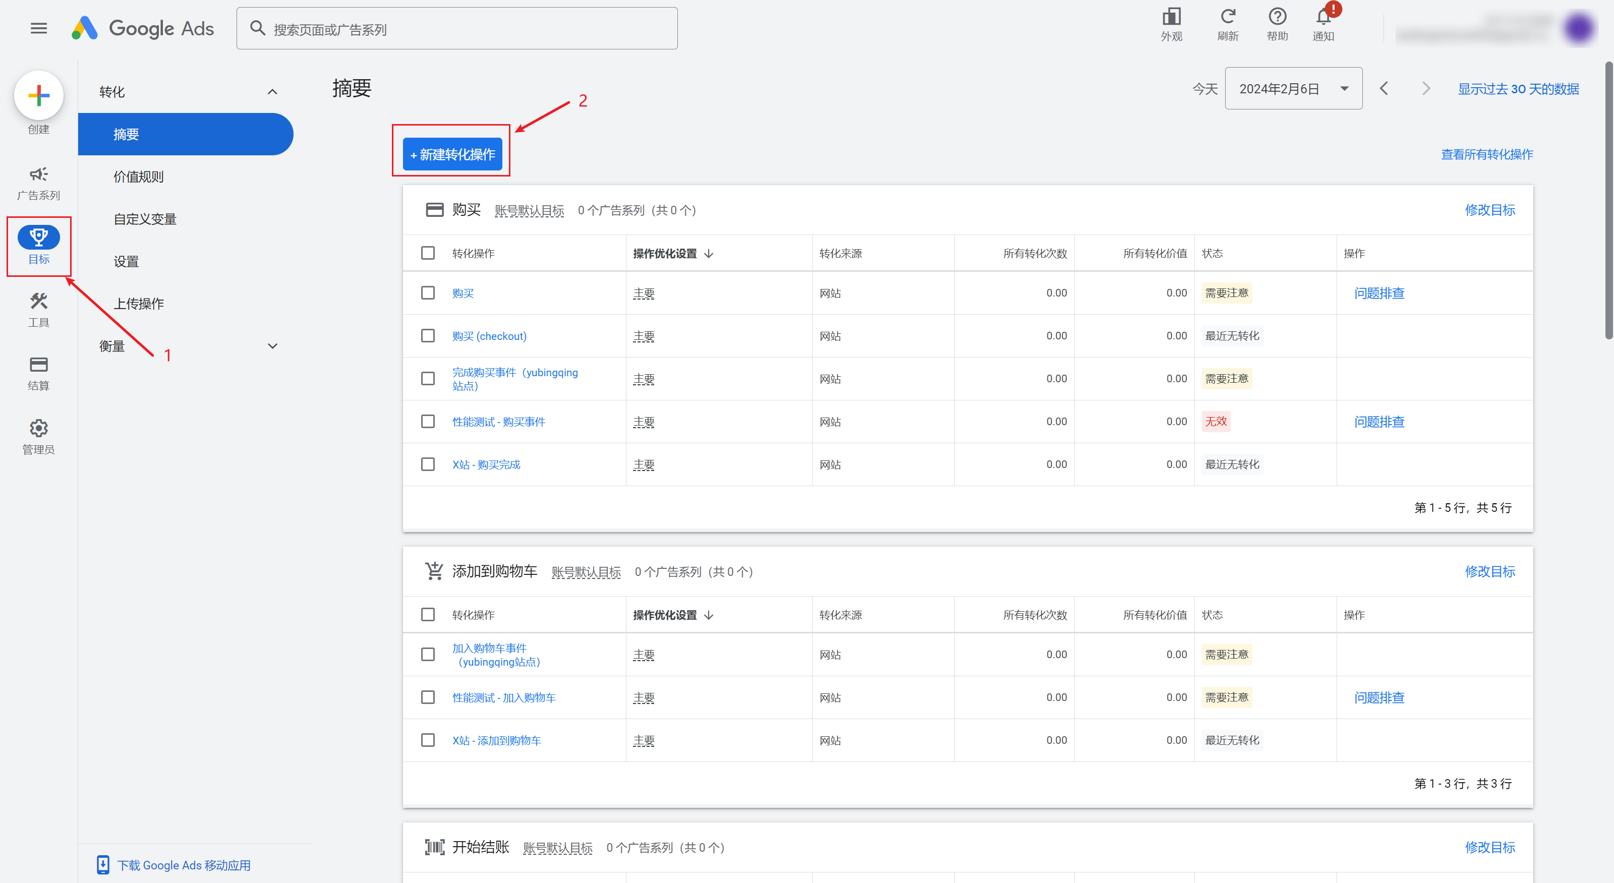1614x883 pixels.
Task: Open the 2024年2月6日 date dropdown
Action: point(1293,88)
